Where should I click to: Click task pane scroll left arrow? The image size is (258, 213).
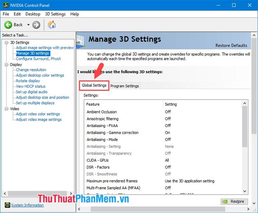(x=5, y=193)
